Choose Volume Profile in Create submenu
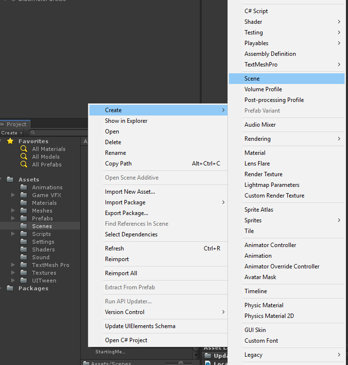Screen dimensions: 348x365 pos(287,89)
